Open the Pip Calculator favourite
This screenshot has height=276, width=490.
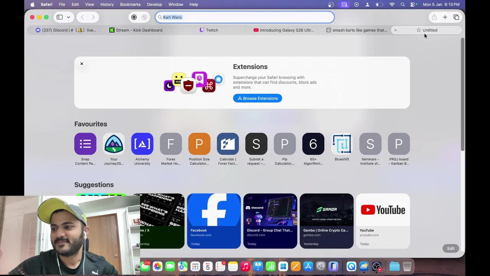click(285, 149)
